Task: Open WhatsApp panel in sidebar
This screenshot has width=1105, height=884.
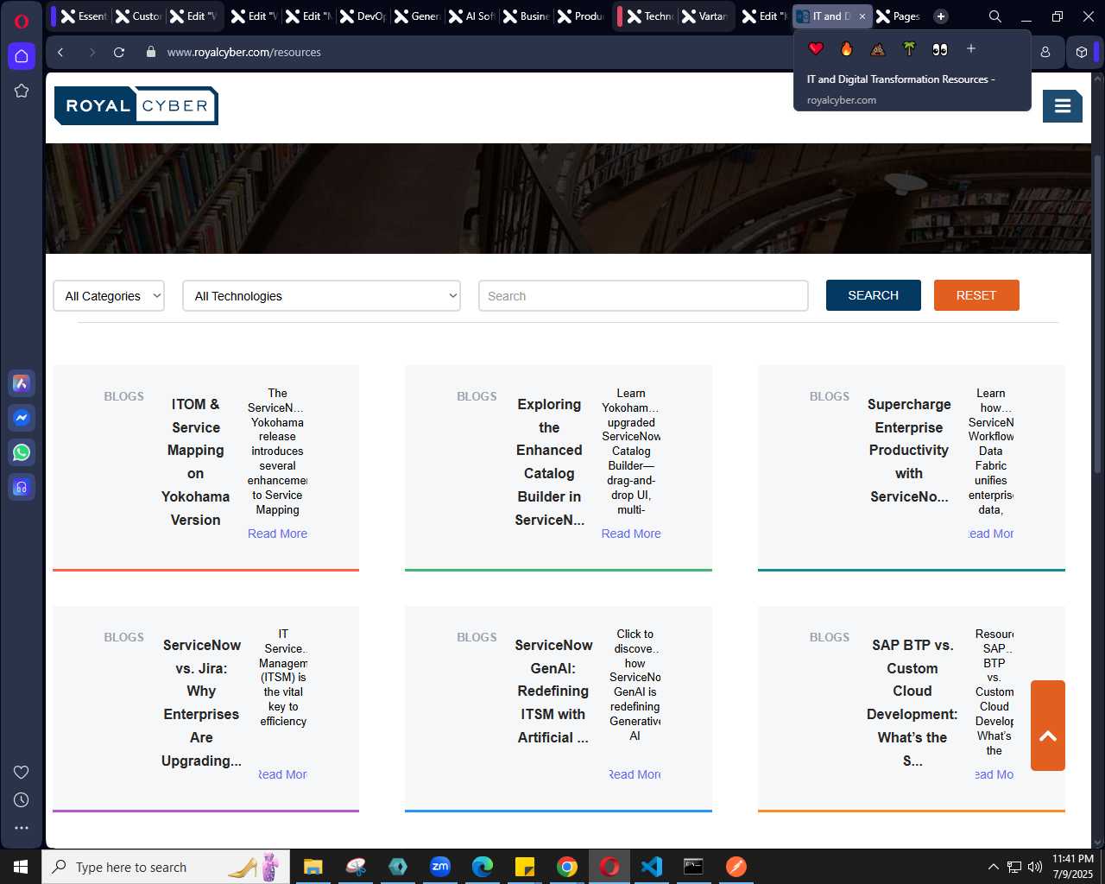Action: coord(22,452)
